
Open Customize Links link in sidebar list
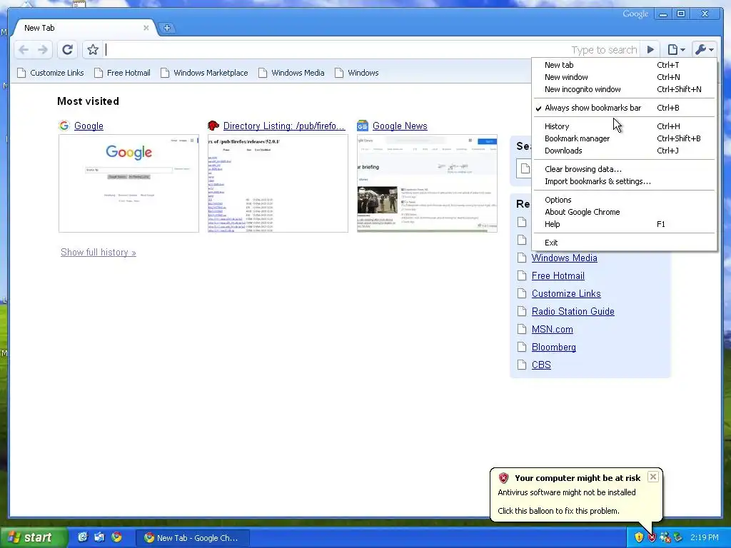click(566, 293)
